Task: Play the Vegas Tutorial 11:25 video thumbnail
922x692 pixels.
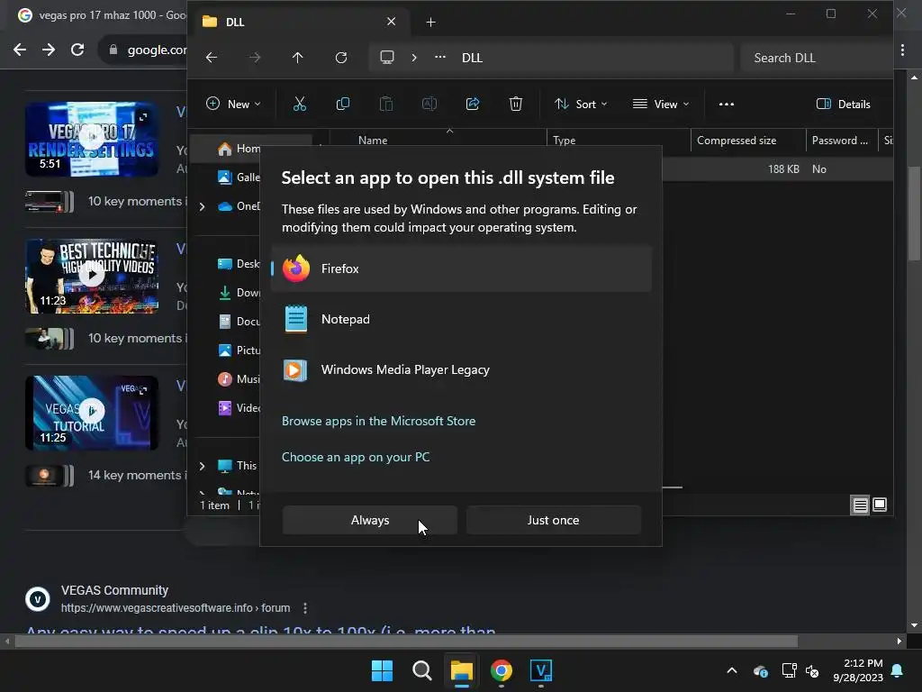Action: coord(92,413)
